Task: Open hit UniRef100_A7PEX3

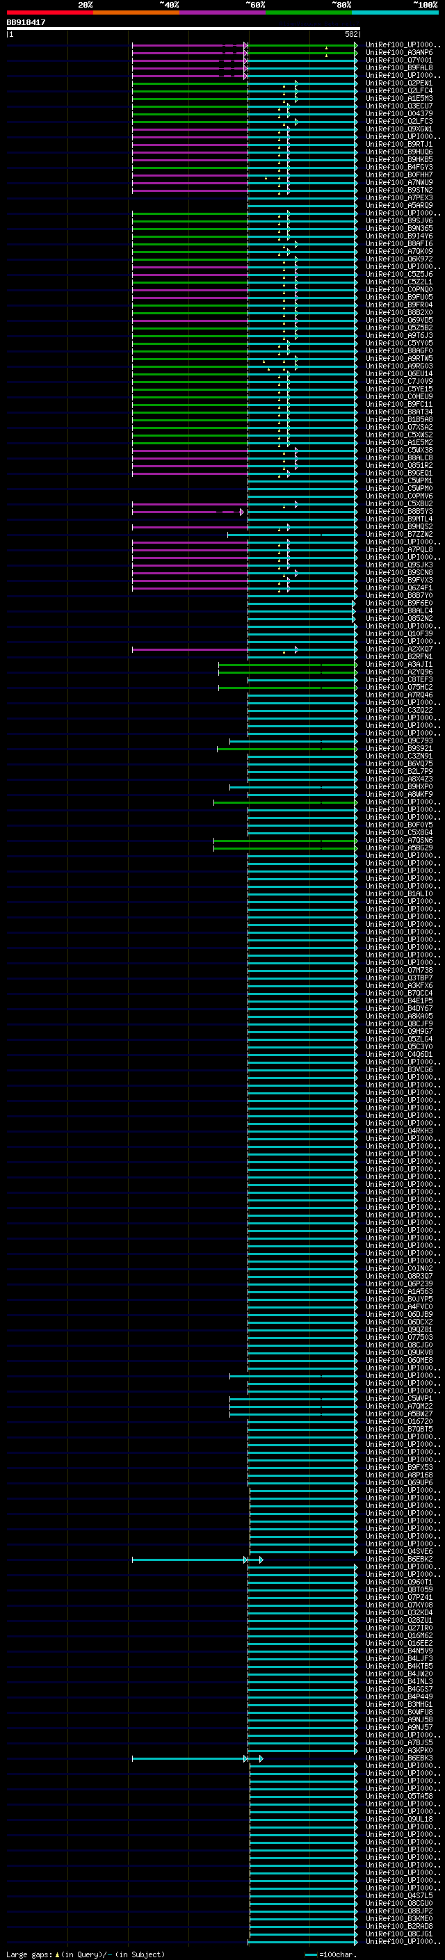Action: [x=398, y=198]
